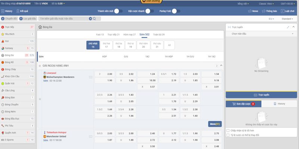Open Đơn đặt cược bet slip tab

tap(244, 104)
